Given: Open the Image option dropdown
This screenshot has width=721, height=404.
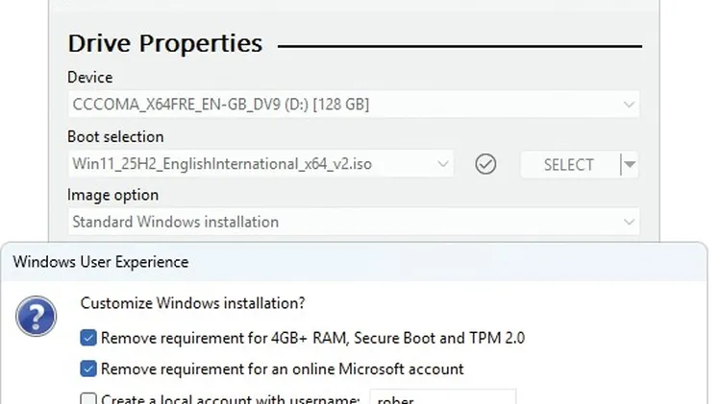Looking at the screenshot, I should click(353, 223).
